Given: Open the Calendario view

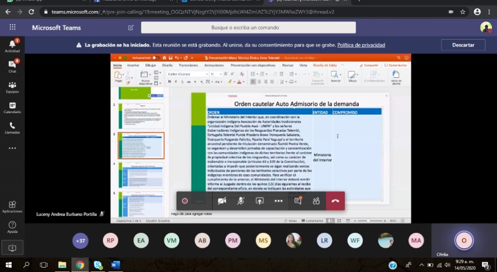Looking at the screenshot, I should point(12,107).
